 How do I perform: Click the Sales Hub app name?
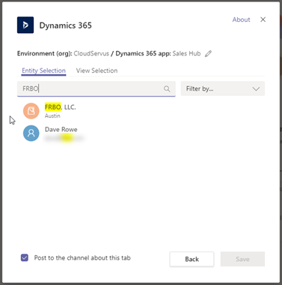[186, 53]
